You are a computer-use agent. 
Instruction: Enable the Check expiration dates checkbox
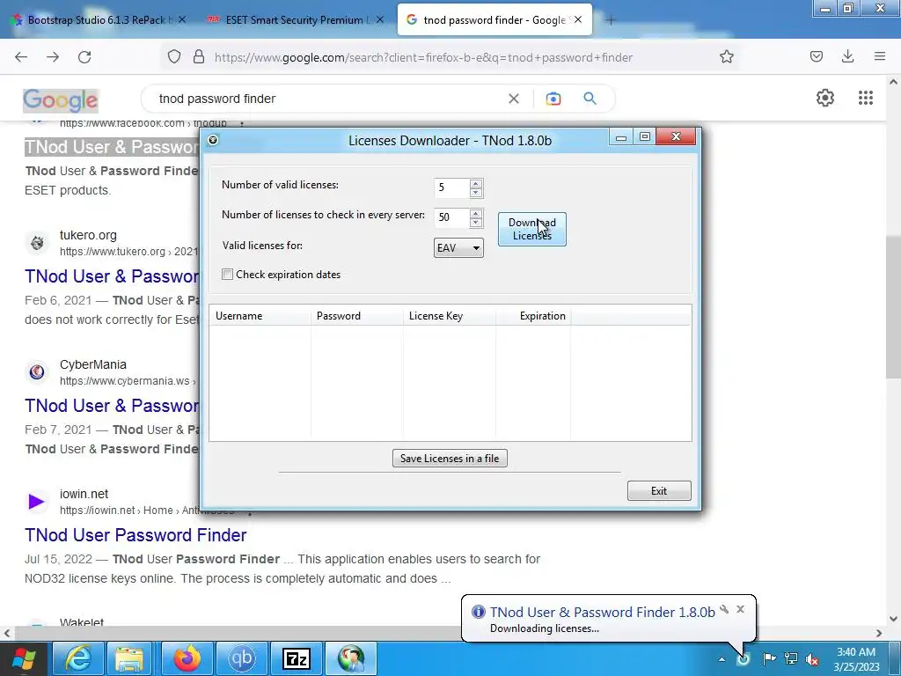pyautogui.click(x=228, y=275)
